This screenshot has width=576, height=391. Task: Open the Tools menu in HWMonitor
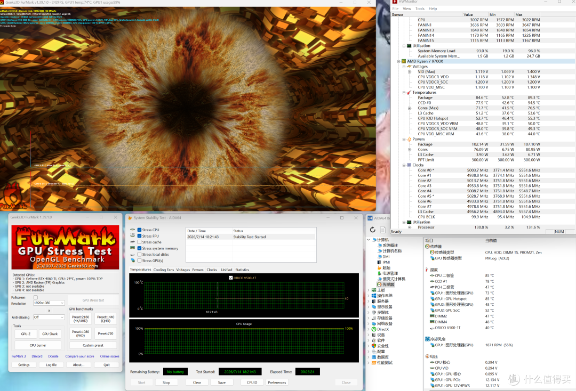click(x=420, y=9)
